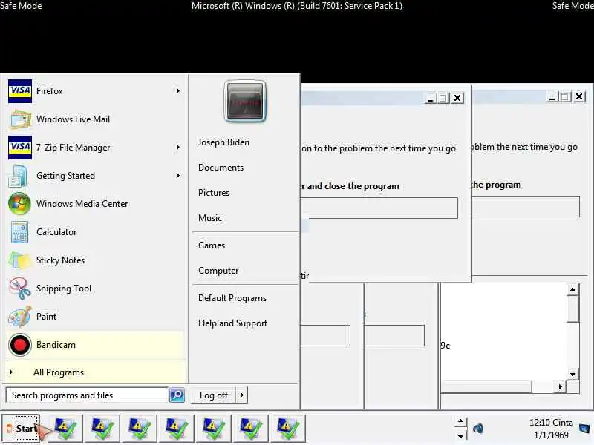Image resolution: width=594 pixels, height=445 pixels.
Task: Click the second taskbar error dialog icon
Action: pos(102,429)
